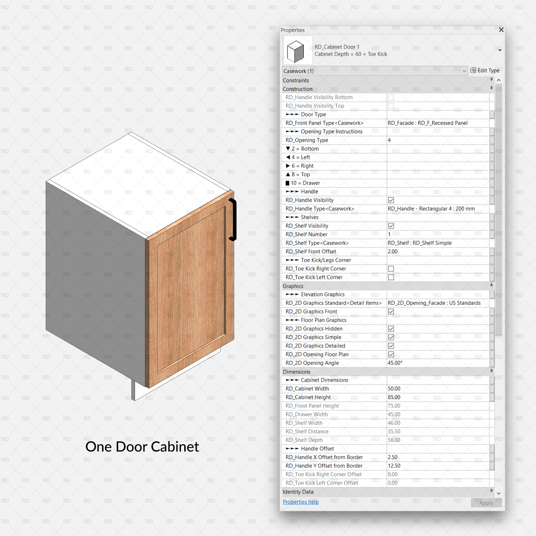Click the Edit Type icon
Screen dimensions: 536x536
coord(473,70)
